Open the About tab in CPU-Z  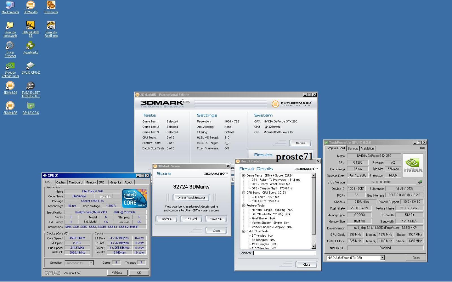coord(129,182)
